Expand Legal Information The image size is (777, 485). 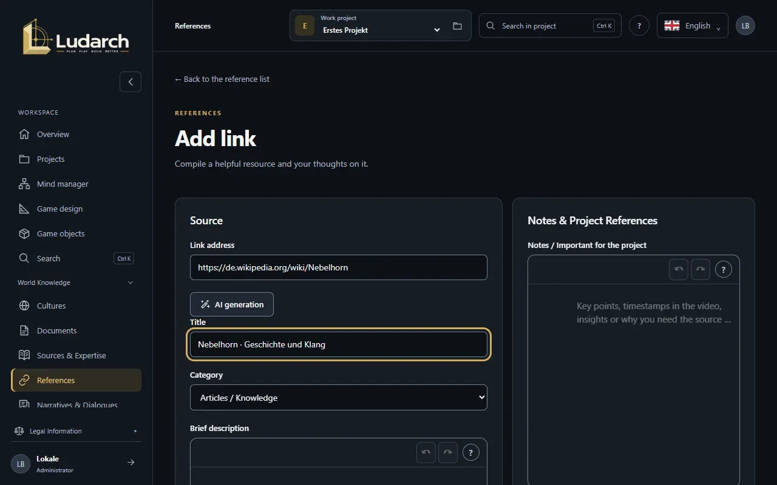[76, 431]
